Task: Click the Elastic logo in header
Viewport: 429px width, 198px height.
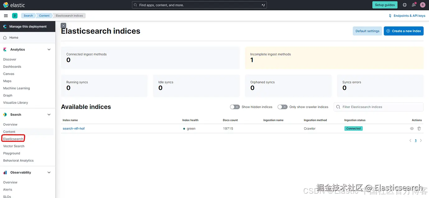Action: click(x=14, y=5)
